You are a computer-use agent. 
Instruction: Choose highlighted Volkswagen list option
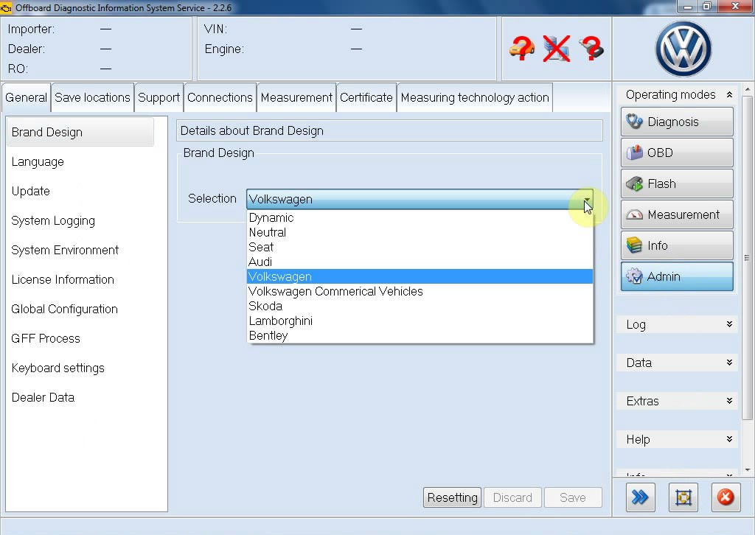pos(420,276)
